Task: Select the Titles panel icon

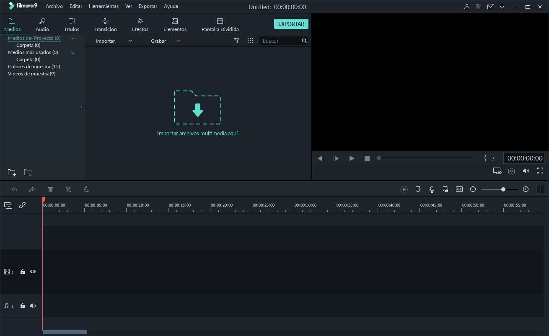Action: [71, 24]
